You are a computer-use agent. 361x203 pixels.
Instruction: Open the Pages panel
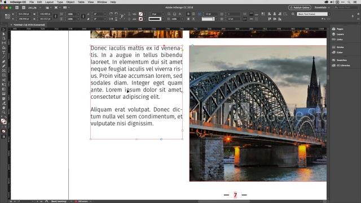[x=338, y=29]
